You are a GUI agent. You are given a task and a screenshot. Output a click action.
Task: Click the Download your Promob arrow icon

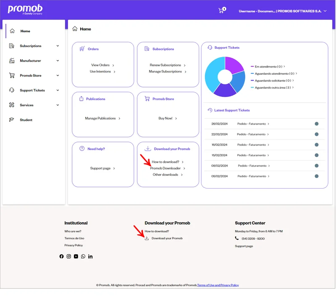point(147,148)
